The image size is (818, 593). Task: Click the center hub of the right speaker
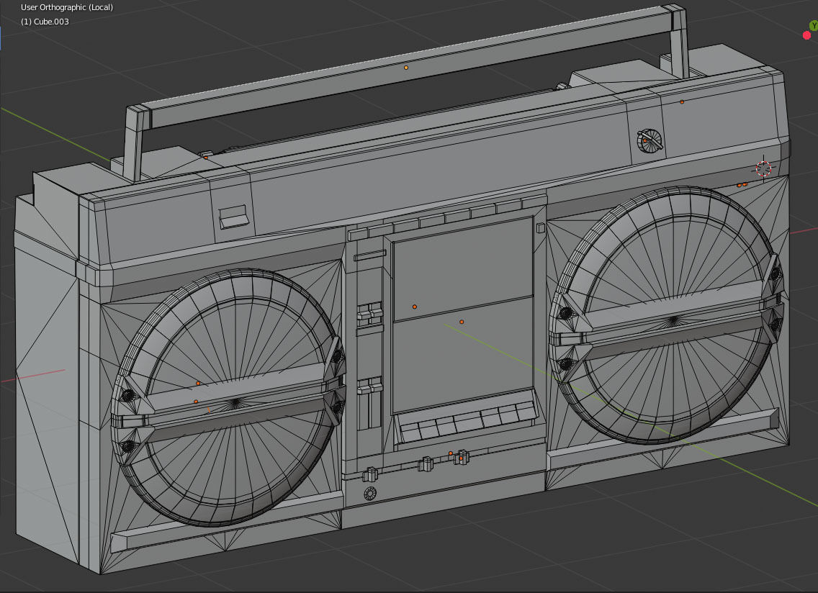point(673,320)
